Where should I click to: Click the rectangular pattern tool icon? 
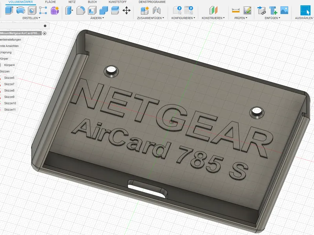(43, 10)
